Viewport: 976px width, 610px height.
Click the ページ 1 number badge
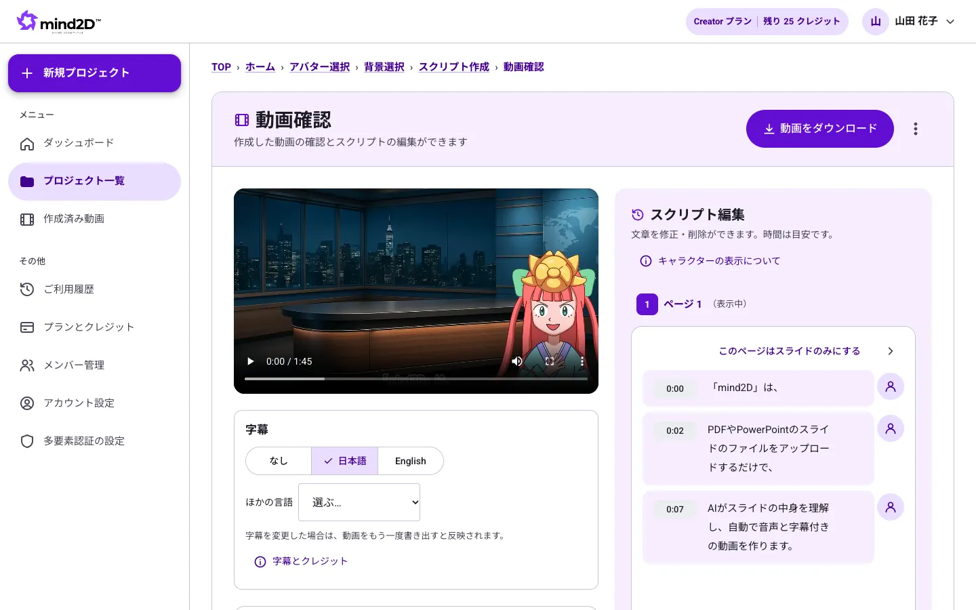pyautogui.click(x=647, y=304)
